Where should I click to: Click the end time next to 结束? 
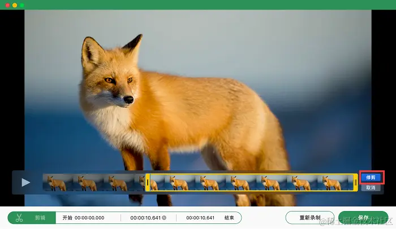point(200,218)
